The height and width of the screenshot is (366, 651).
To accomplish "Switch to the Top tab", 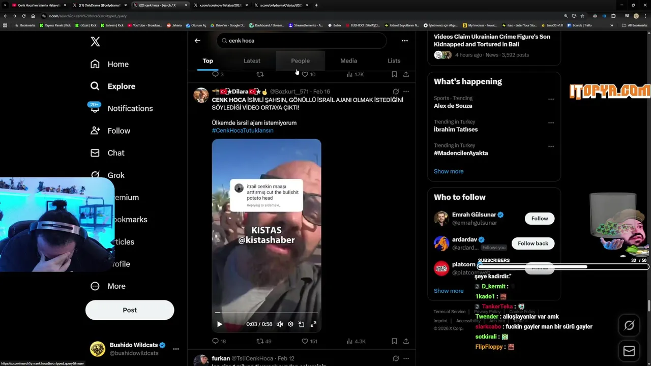I will [x=208, y=61].
